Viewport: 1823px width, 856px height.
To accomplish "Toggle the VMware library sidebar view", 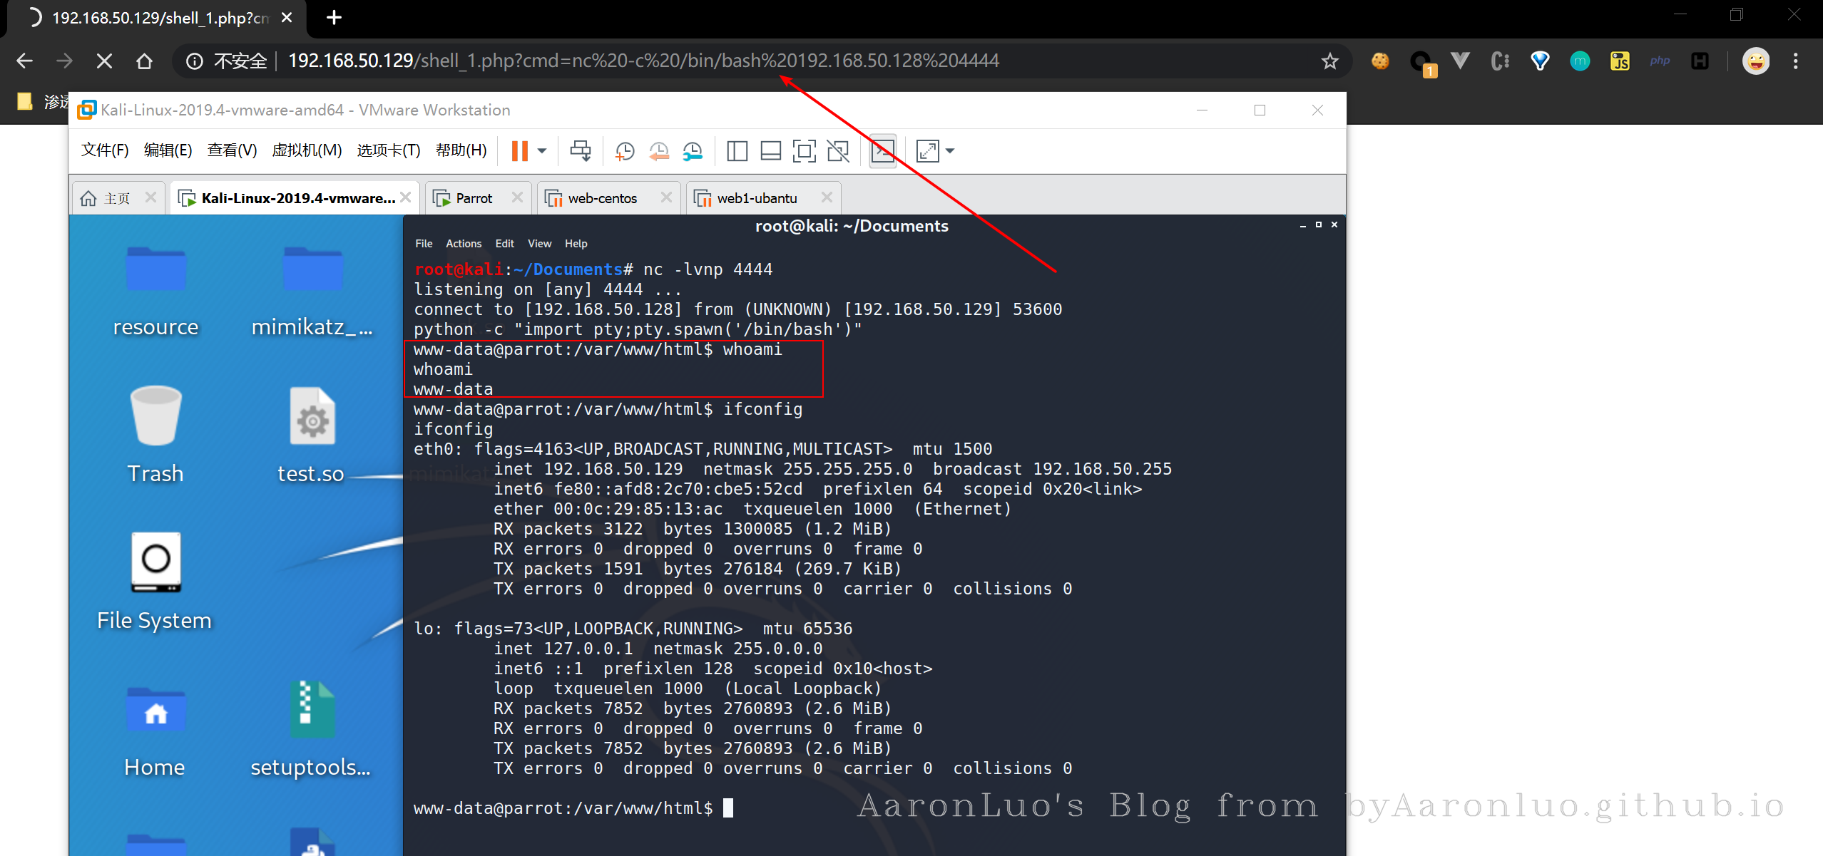I will [x=737, y=151].
